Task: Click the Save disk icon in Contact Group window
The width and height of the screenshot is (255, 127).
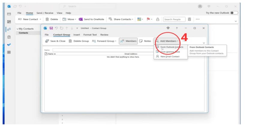Action: (51, 28)
